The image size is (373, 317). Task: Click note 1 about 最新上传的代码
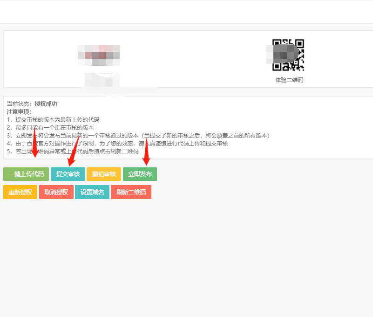53,119
